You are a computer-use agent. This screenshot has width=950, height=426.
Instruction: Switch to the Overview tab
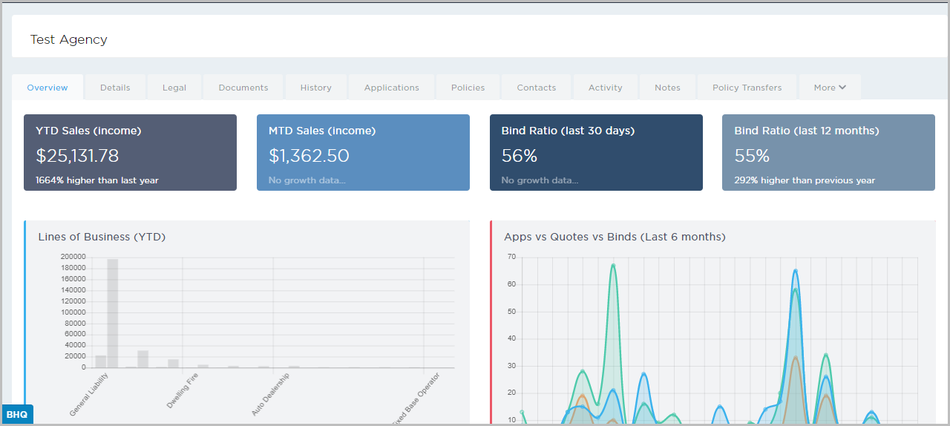point(47,88)
